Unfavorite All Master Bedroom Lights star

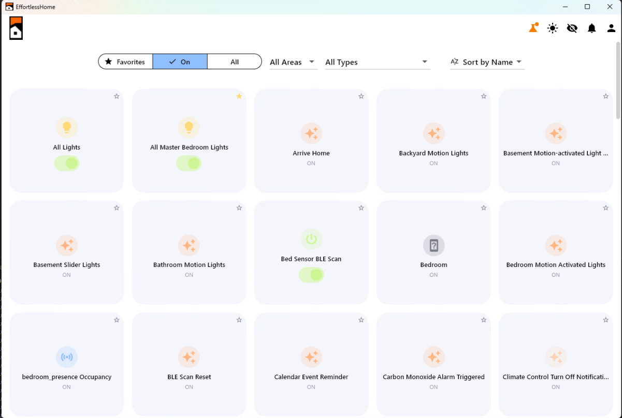239,96
